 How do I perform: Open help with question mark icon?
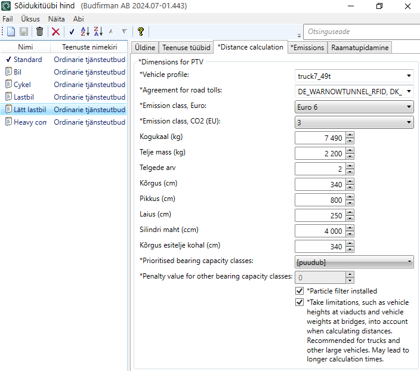pos(141,32)
